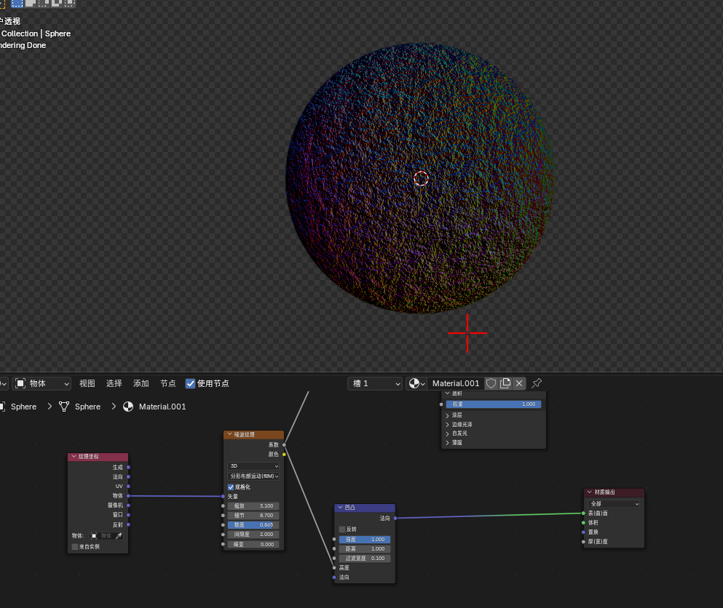Open the material browser sphere icon
Screen dimensions: 723x608
[x=416, y=383]
